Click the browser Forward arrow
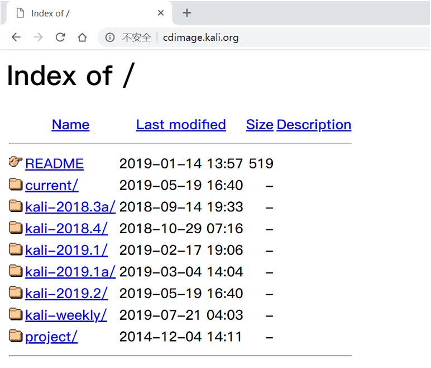Image resolution: width=431 pixels, height=368 pixels. tap(38, 37)
